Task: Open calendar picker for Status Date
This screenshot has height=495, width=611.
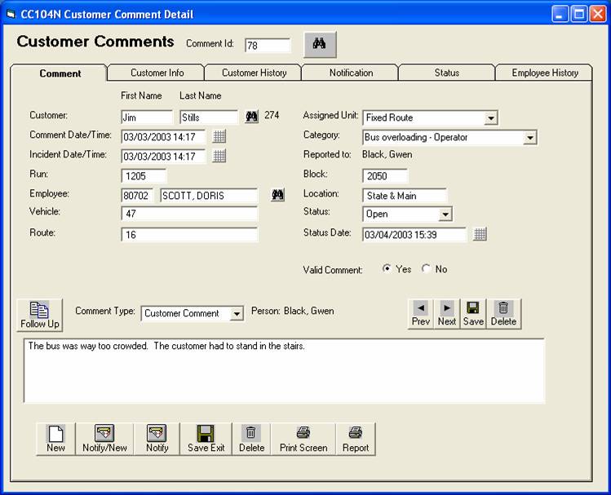Action: coord(480,234)
